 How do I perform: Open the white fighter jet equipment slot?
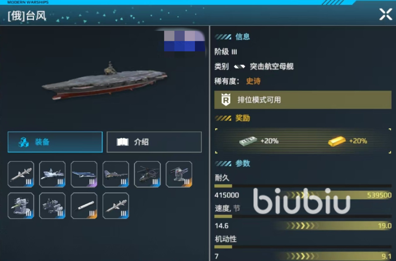[53, 174]
